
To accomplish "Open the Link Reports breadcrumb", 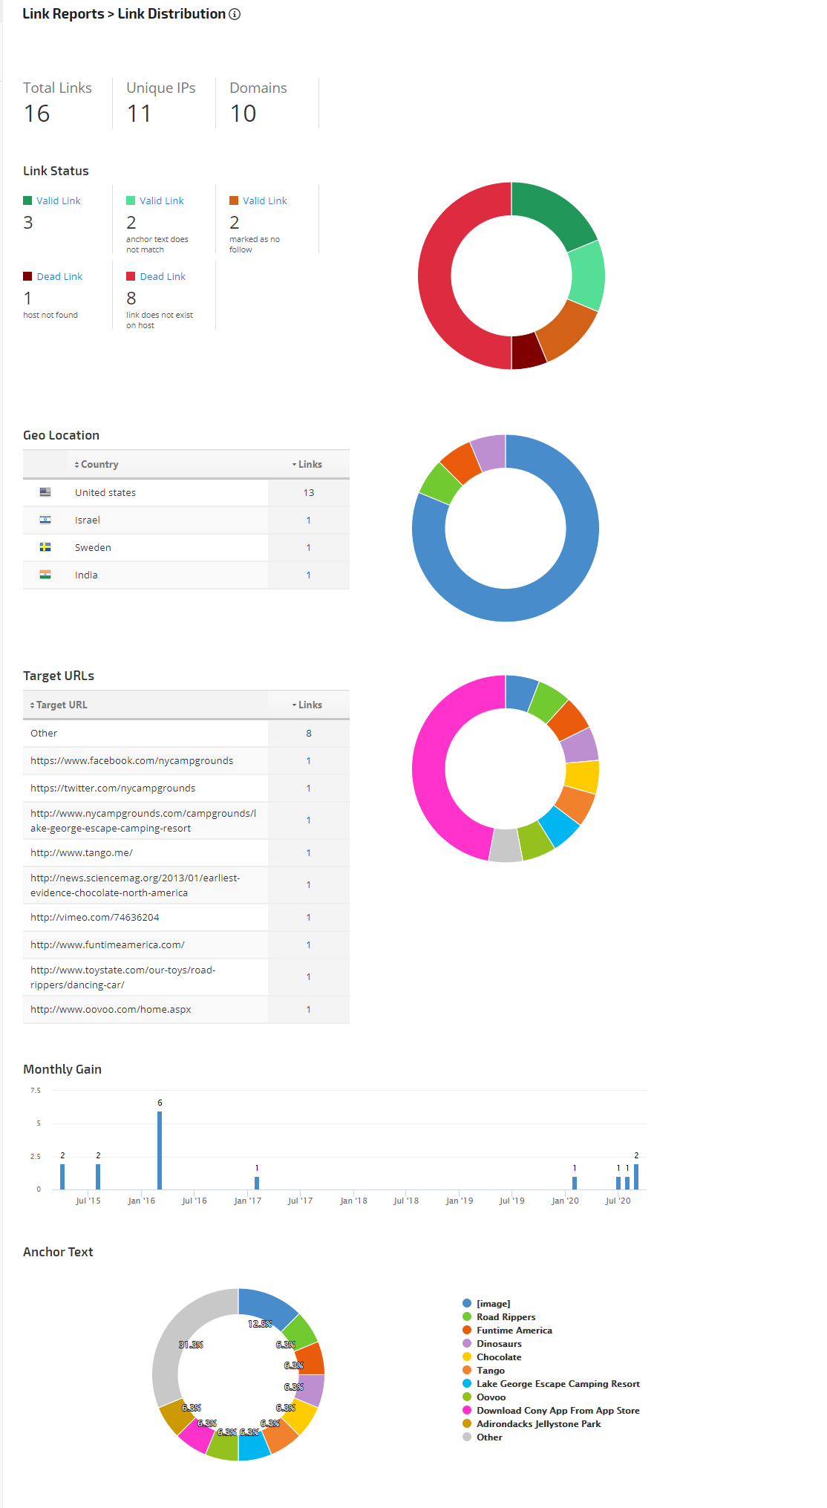I will coord(63,14).
